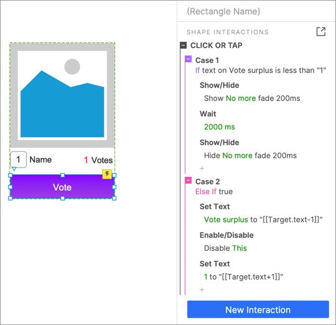The width and height of the screenshot is (336, 325).
Task: Select the Case 2 title
Action: click(x=207, y=182)
